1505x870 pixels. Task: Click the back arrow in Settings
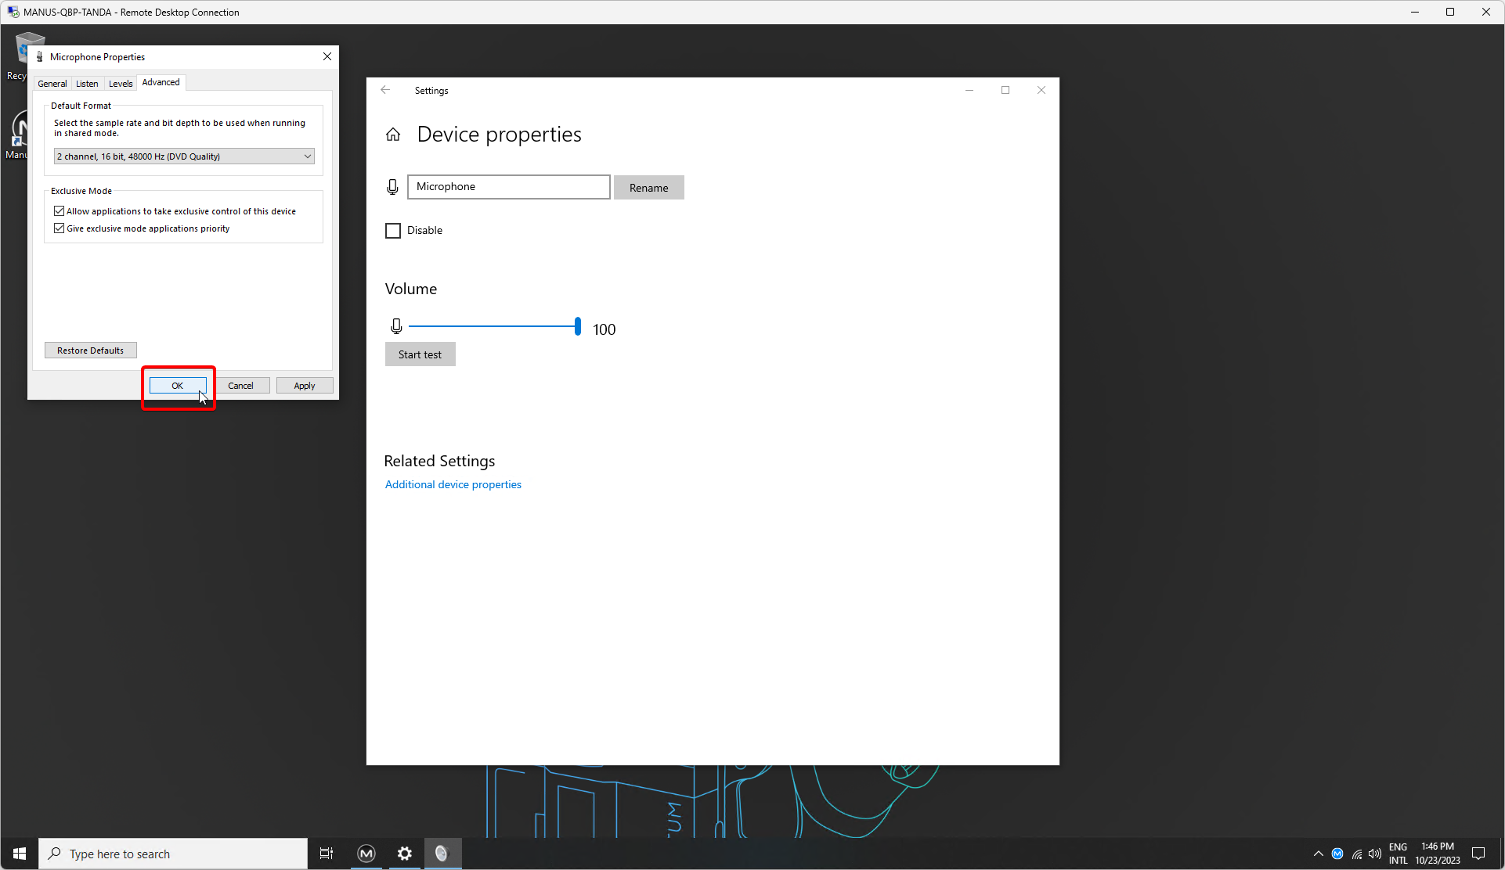(385, 90)
